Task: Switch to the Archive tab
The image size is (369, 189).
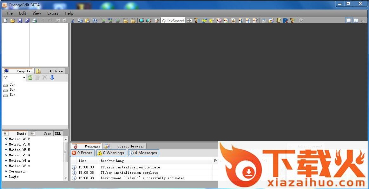Action: (50, 71)
